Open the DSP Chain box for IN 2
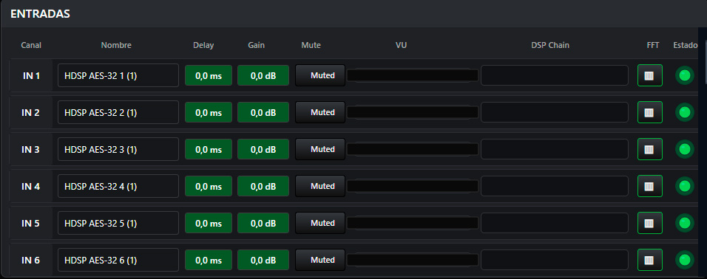This screenshot has width=707, height=279. 555,112
